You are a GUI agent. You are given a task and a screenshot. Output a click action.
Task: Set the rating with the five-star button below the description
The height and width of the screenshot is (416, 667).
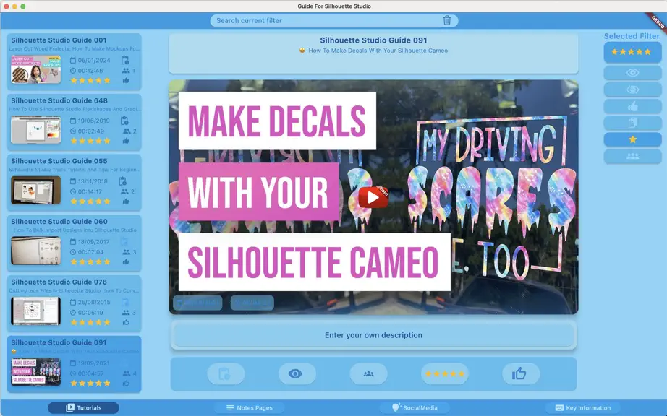click(444, 373)
